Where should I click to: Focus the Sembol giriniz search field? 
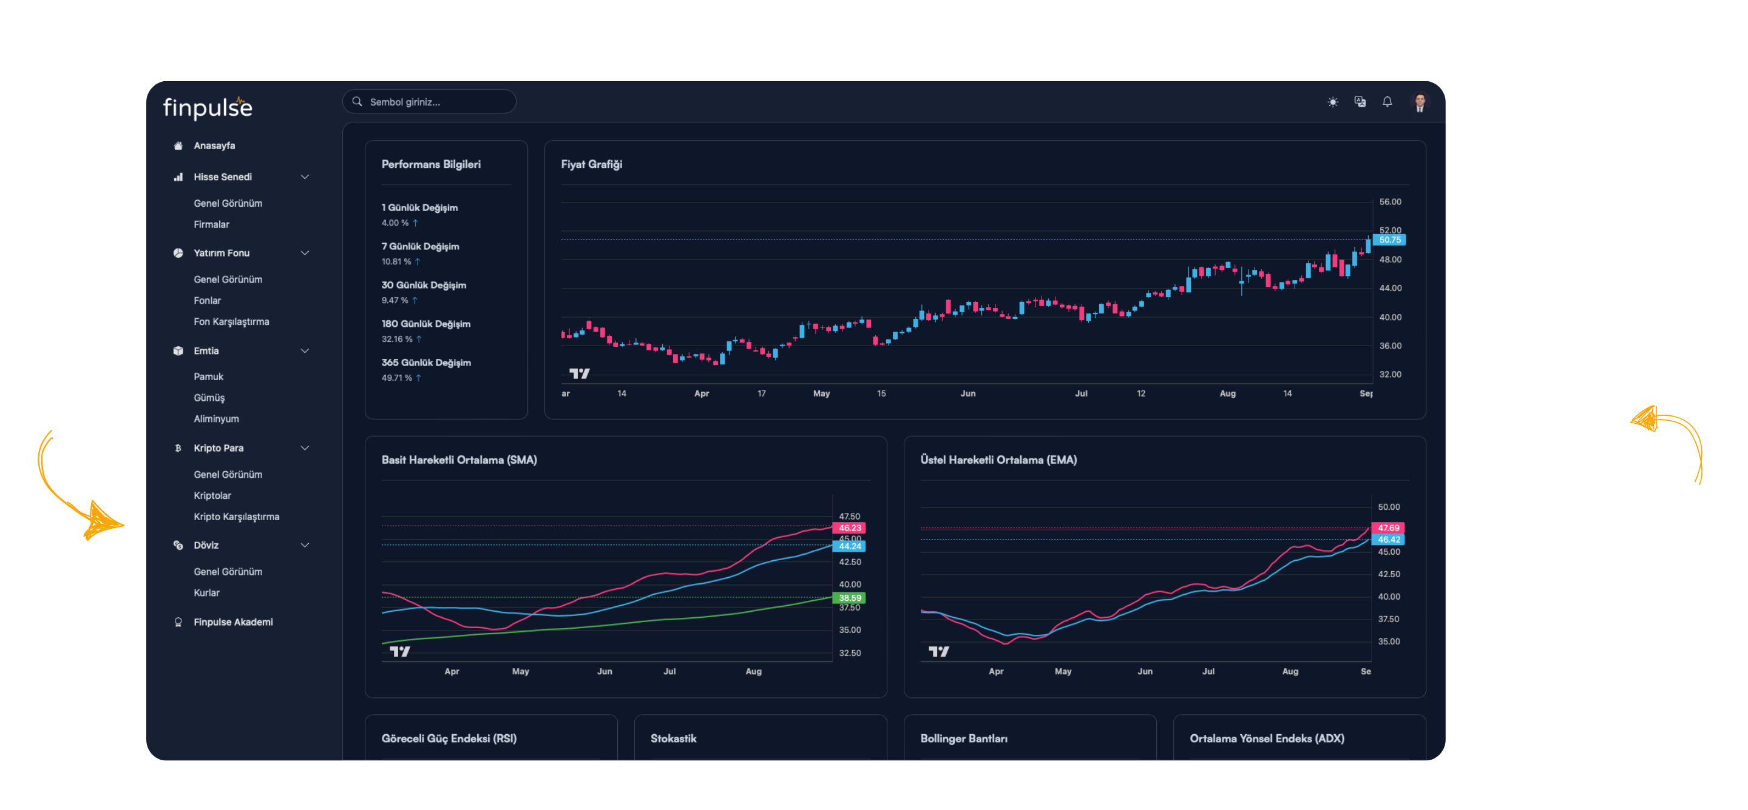pos(429,102)
